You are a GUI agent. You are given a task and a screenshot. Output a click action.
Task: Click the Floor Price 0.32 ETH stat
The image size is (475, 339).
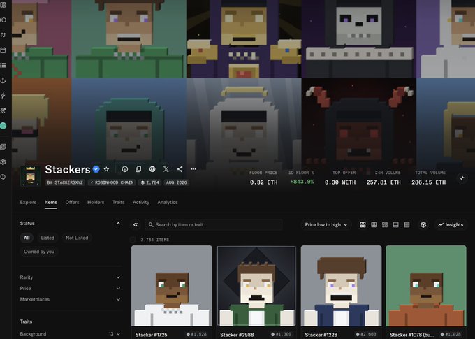tap(263, 178)
